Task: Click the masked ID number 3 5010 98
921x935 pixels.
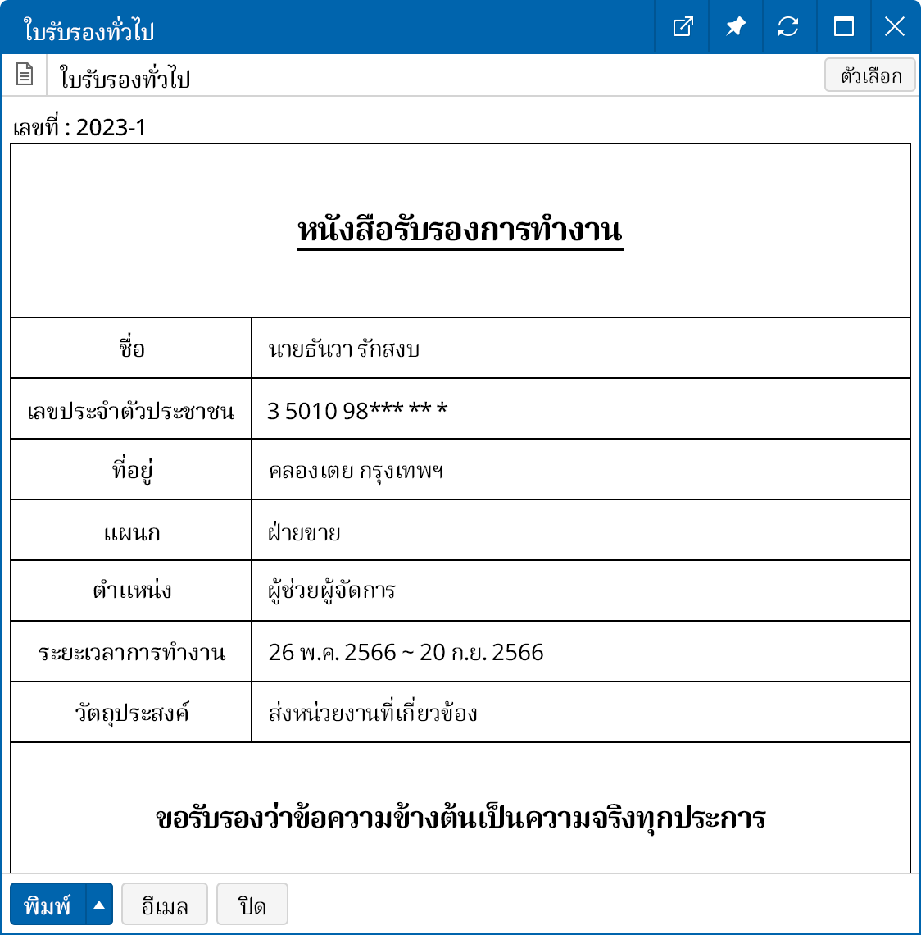Action: pos(357,410)
